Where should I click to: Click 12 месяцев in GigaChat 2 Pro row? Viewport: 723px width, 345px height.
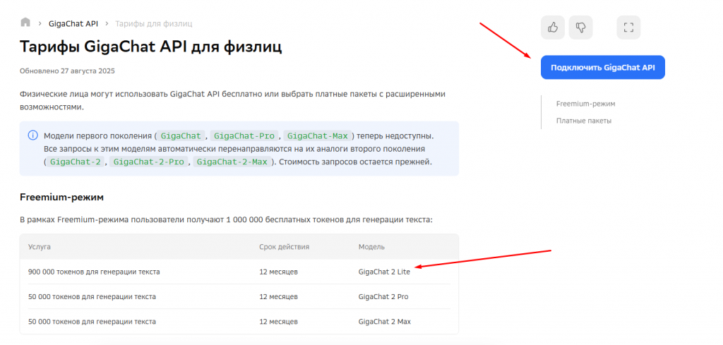pyautogui.click(x=278, y=296)
